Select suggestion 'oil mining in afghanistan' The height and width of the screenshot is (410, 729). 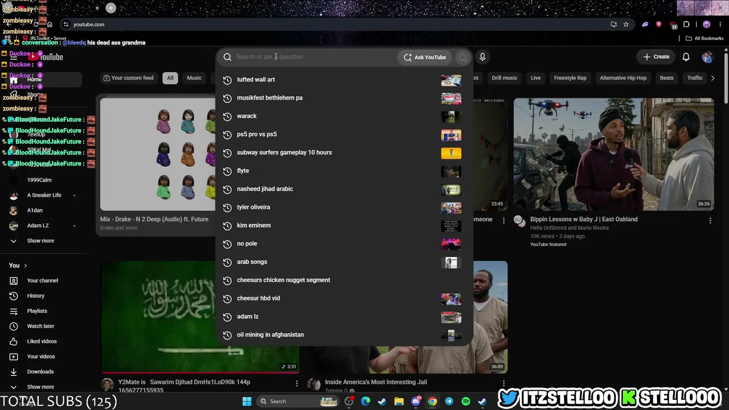pos(344,335)
